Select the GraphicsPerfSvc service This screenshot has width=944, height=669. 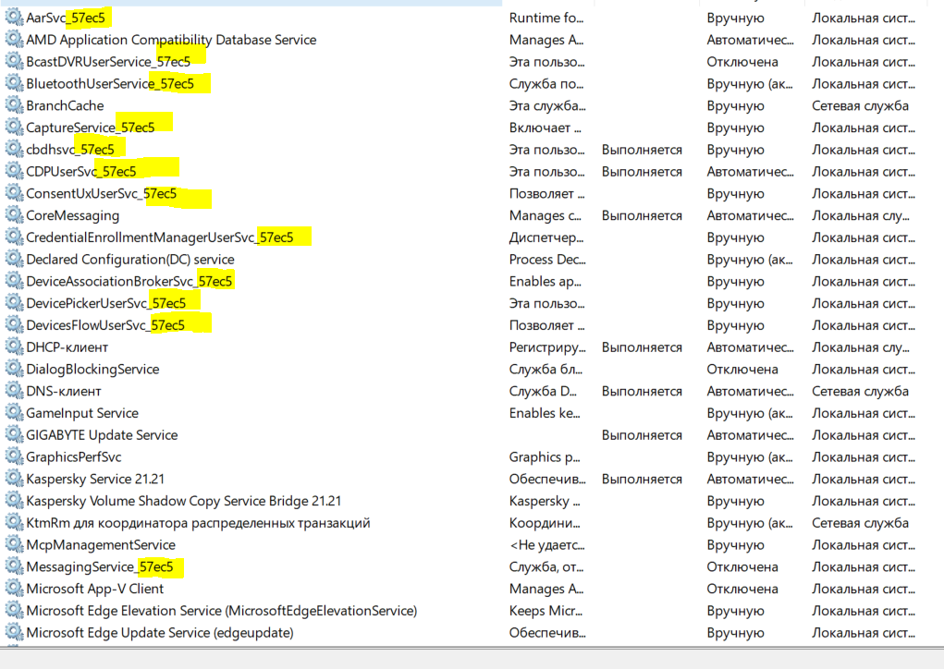[73, 457]
